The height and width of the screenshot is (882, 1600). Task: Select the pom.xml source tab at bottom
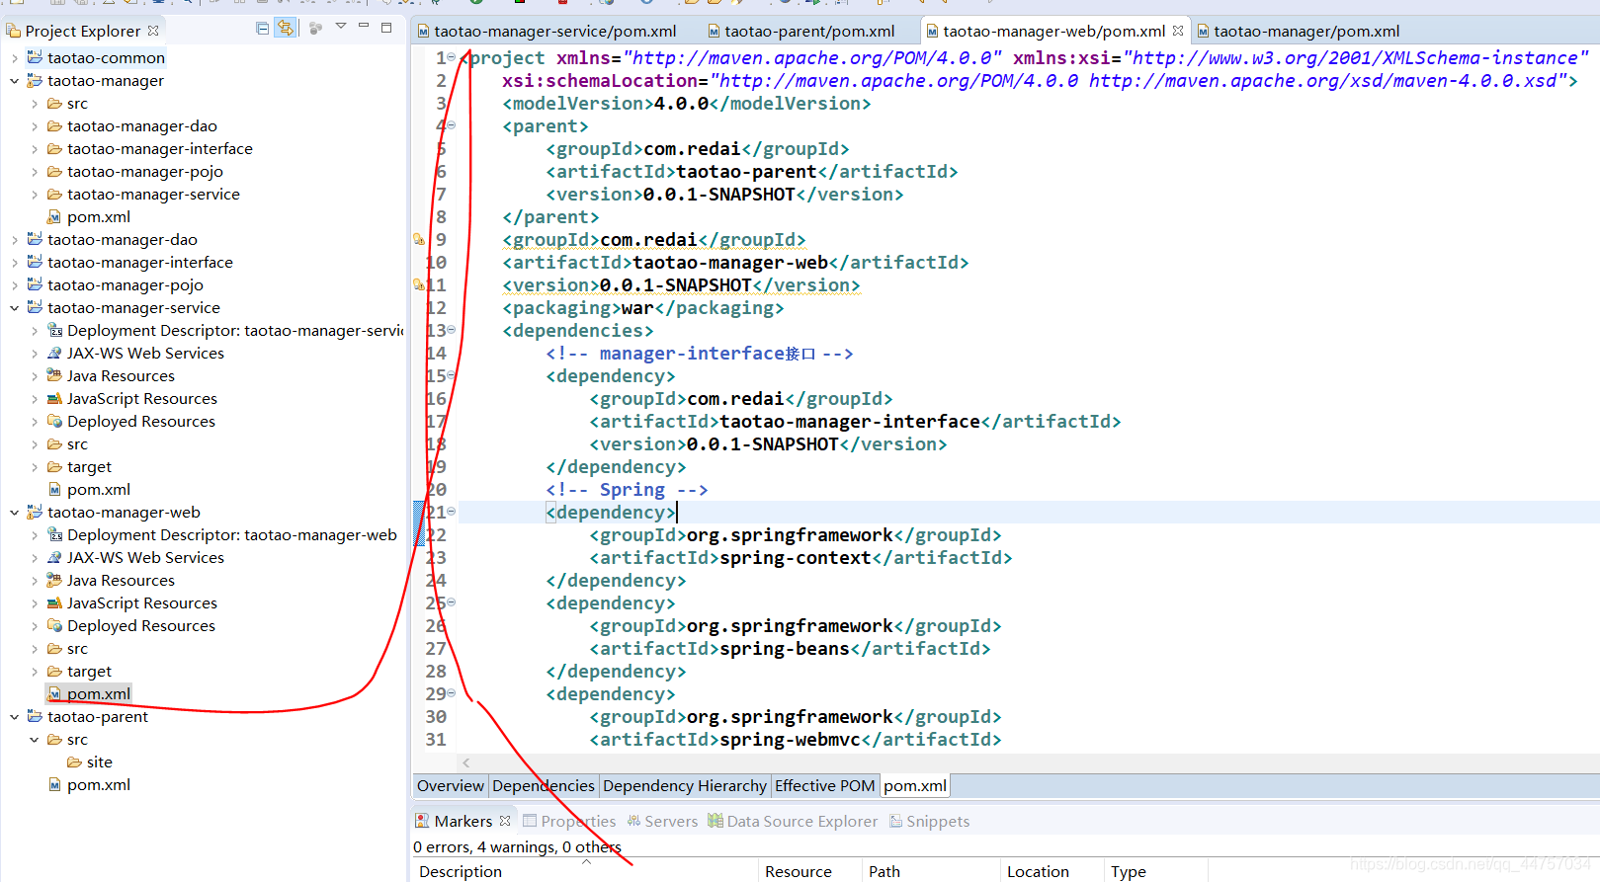(914, 786)
